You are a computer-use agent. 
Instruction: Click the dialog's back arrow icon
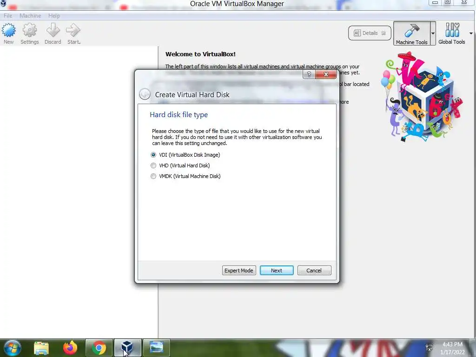coord(145,94)
